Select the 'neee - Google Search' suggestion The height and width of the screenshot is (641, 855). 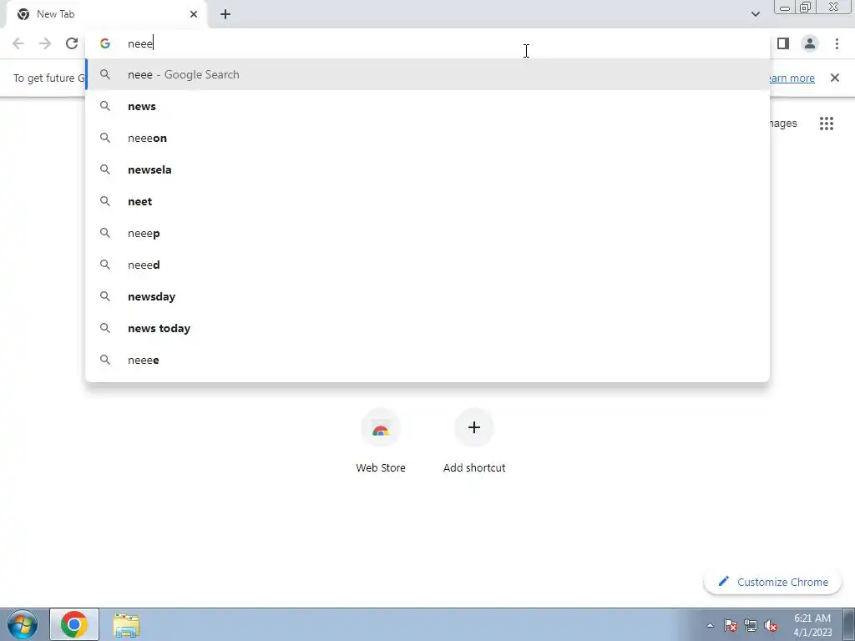[427, 74]
